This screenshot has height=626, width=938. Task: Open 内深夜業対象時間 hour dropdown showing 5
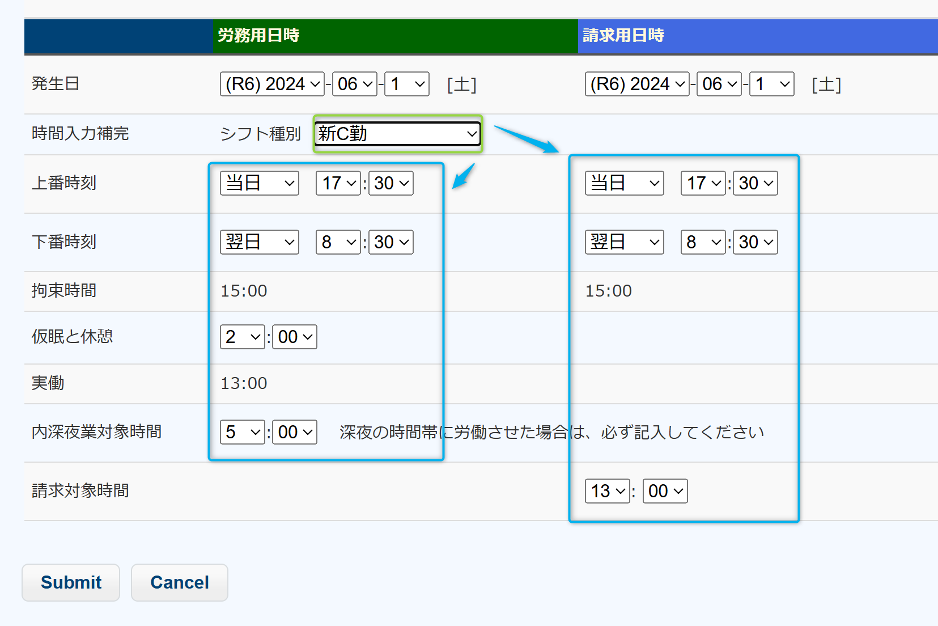[x=243, y=432]
